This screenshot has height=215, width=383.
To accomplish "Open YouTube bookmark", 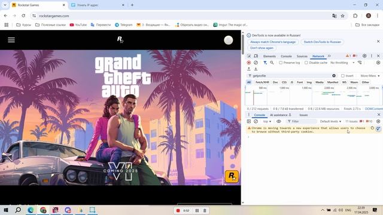I will pos(78,25).
